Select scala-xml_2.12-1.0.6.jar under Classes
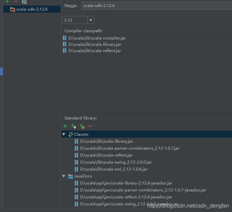The image size is (232, 212). (114, 169)
